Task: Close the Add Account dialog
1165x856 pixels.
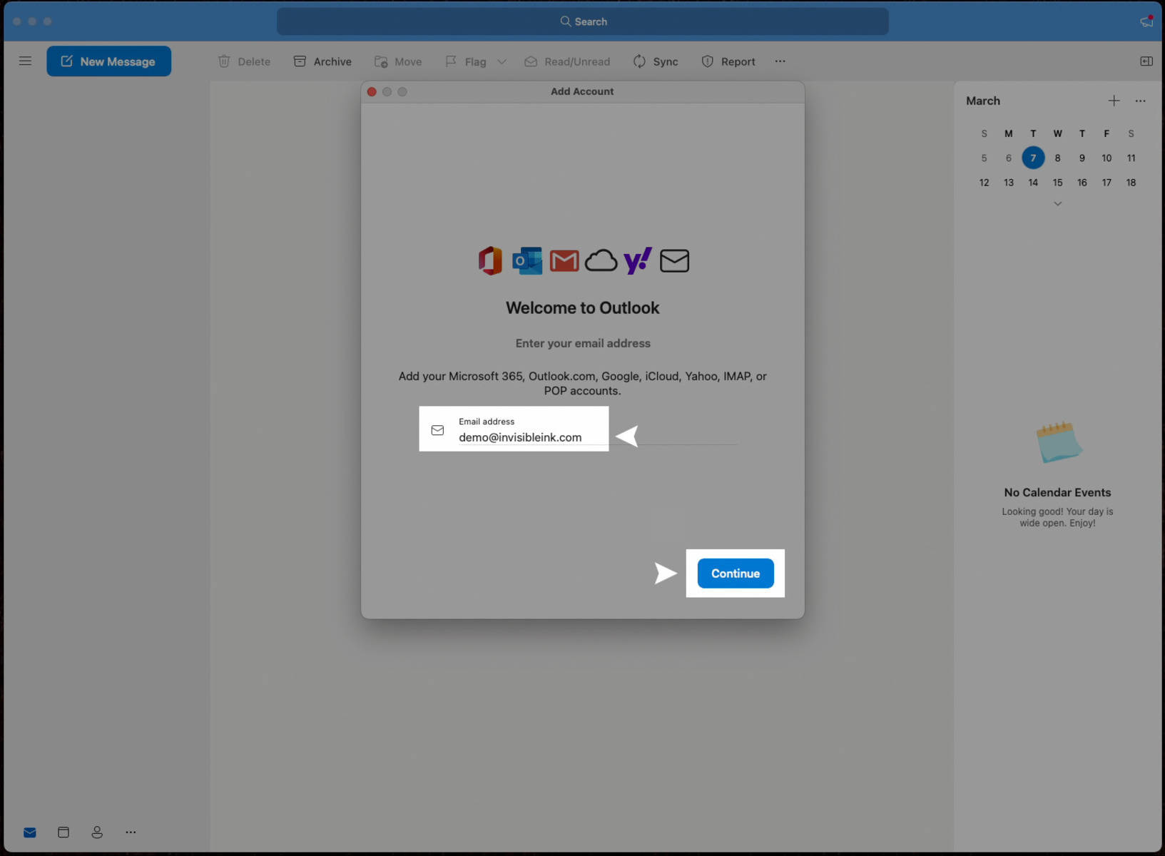Action: [x=372, y=91]
